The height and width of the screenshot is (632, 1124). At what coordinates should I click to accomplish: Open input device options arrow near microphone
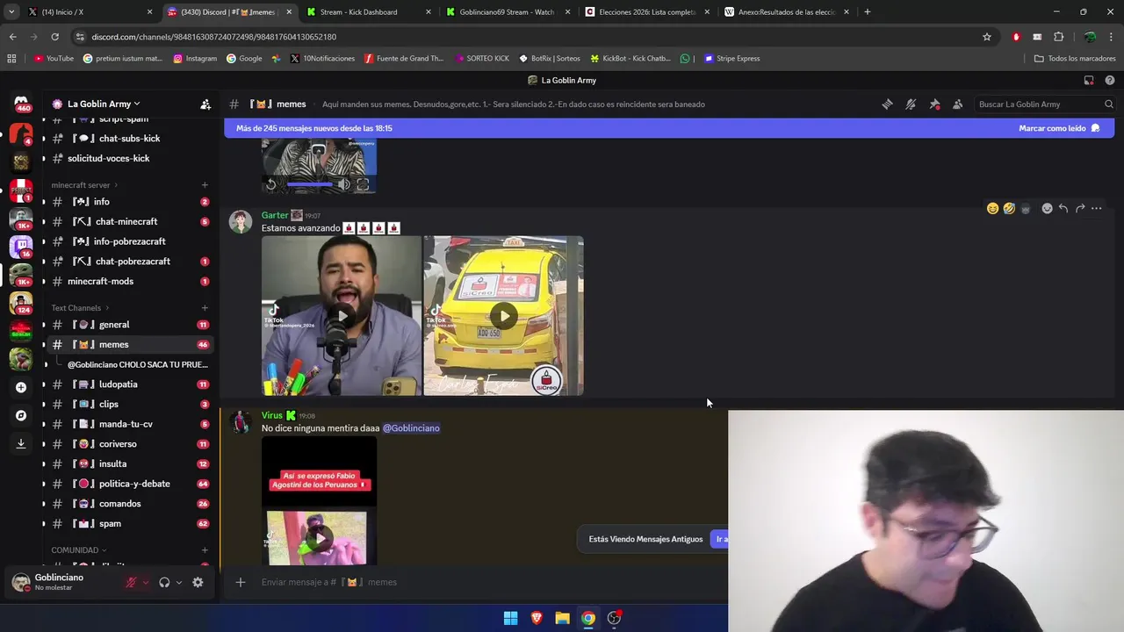click(146, 582)
